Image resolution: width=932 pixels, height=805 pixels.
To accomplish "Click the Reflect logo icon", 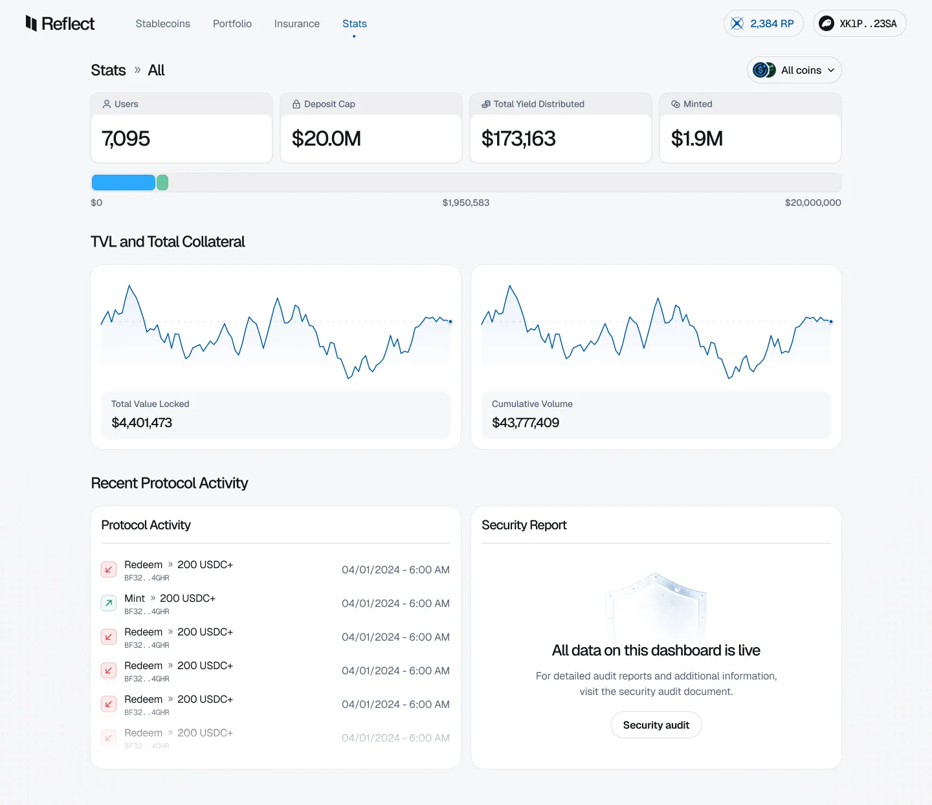I will [31, 23].
